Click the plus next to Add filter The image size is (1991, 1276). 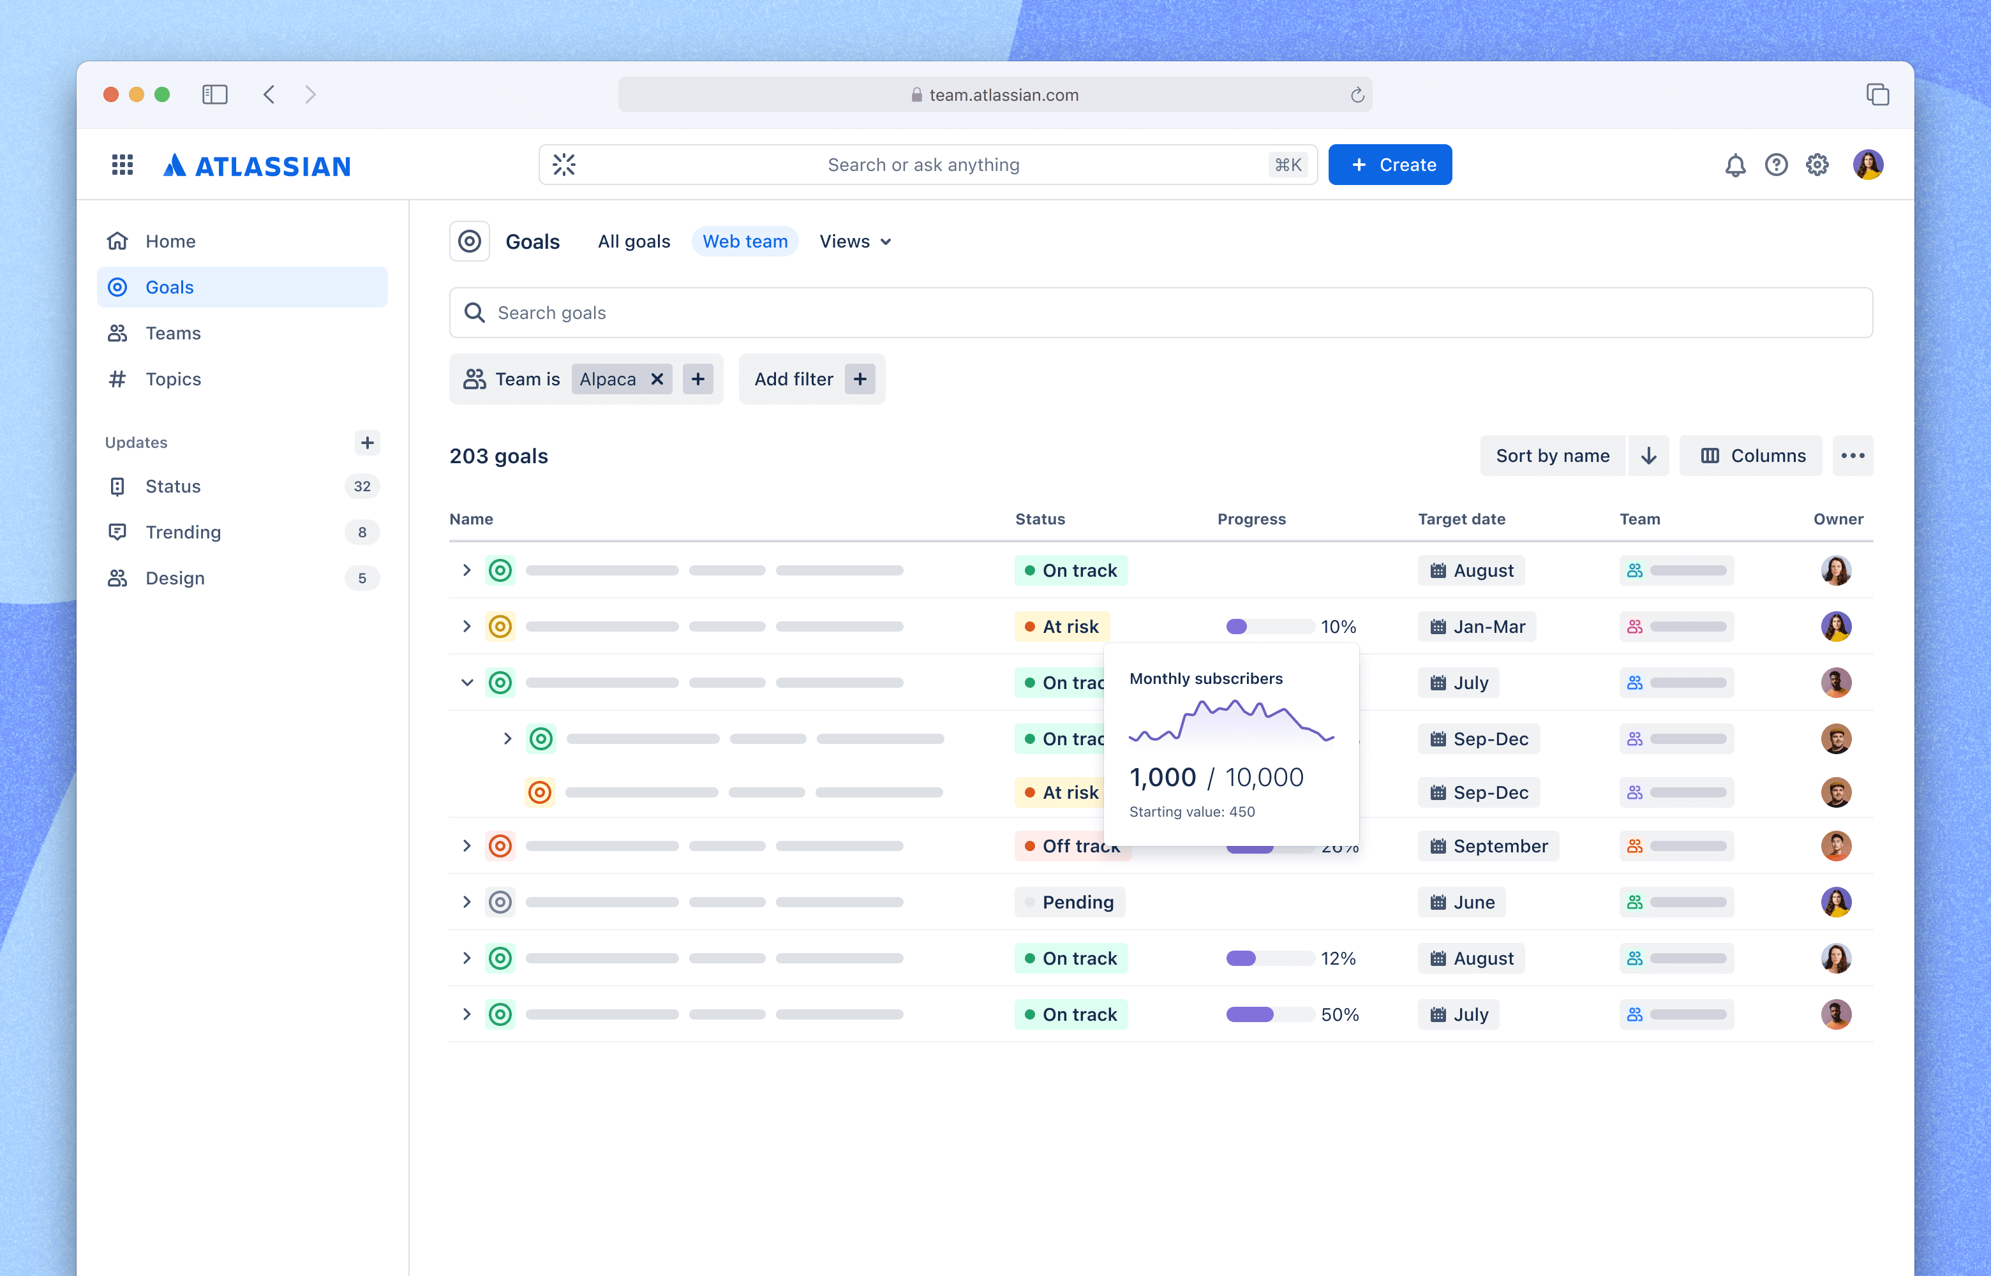[x=861, y=380]
